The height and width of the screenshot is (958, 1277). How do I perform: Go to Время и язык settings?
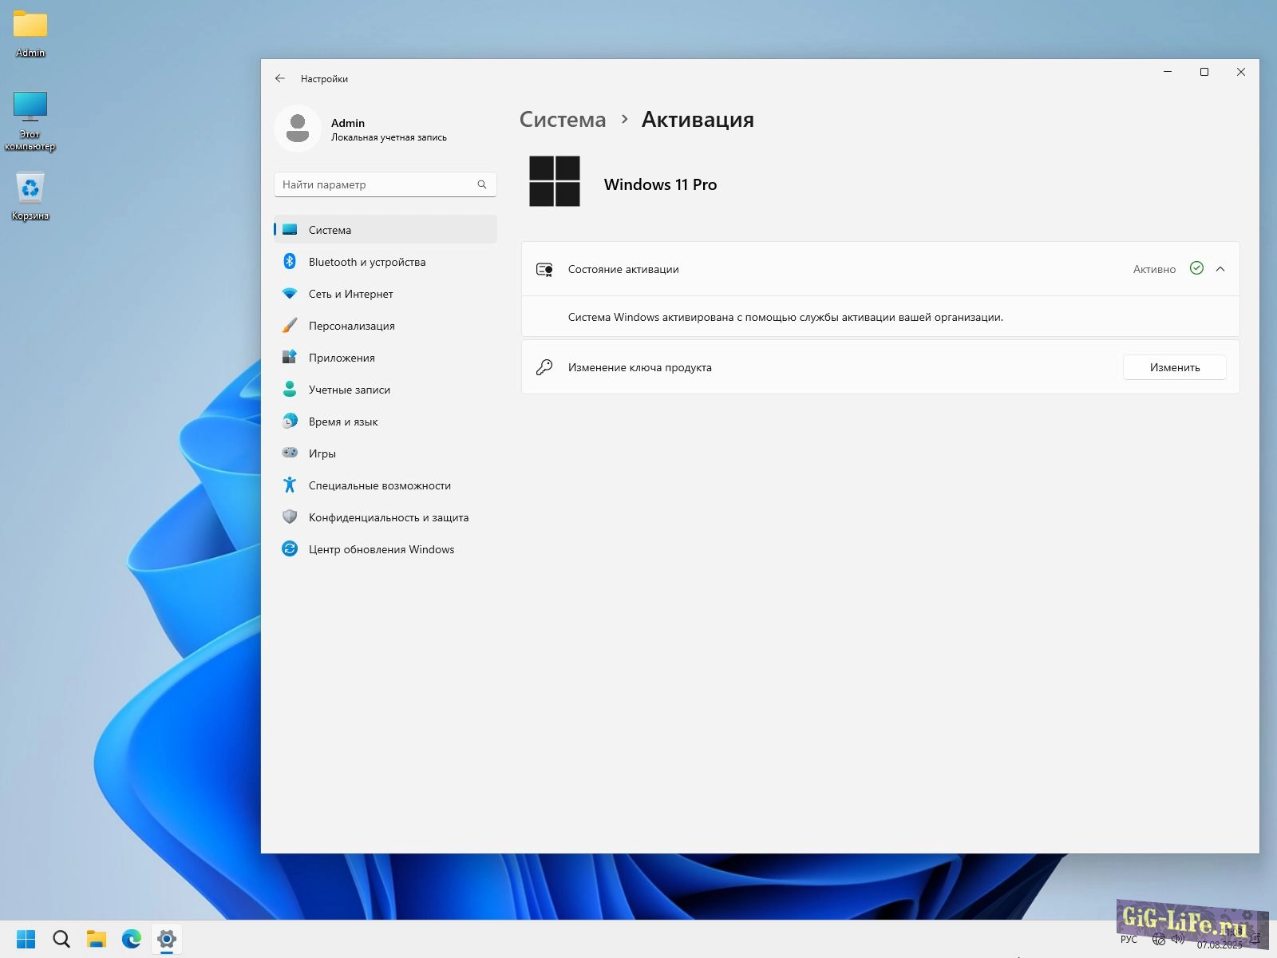(343, 422)
